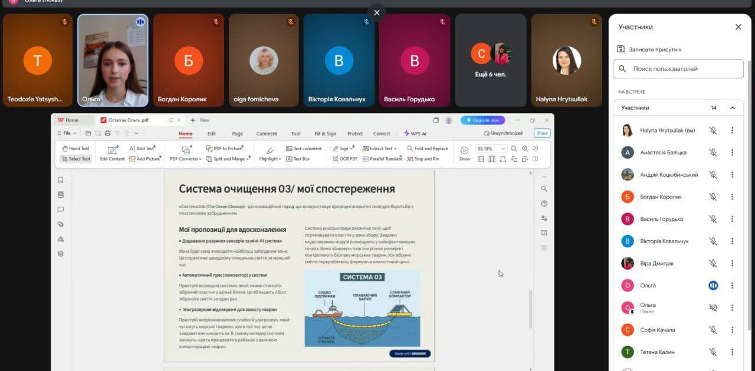755x371 pixels.
Task: Click the zoom out magnifier icon
Action: [514, 149]
